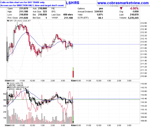The width and height of the screenshot is (150, 127).
Task: Click the blue dotted previous-close line on SPY
Action: point(106,44)
